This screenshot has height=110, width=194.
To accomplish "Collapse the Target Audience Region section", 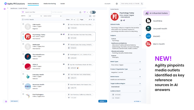I will click(140, 84).
